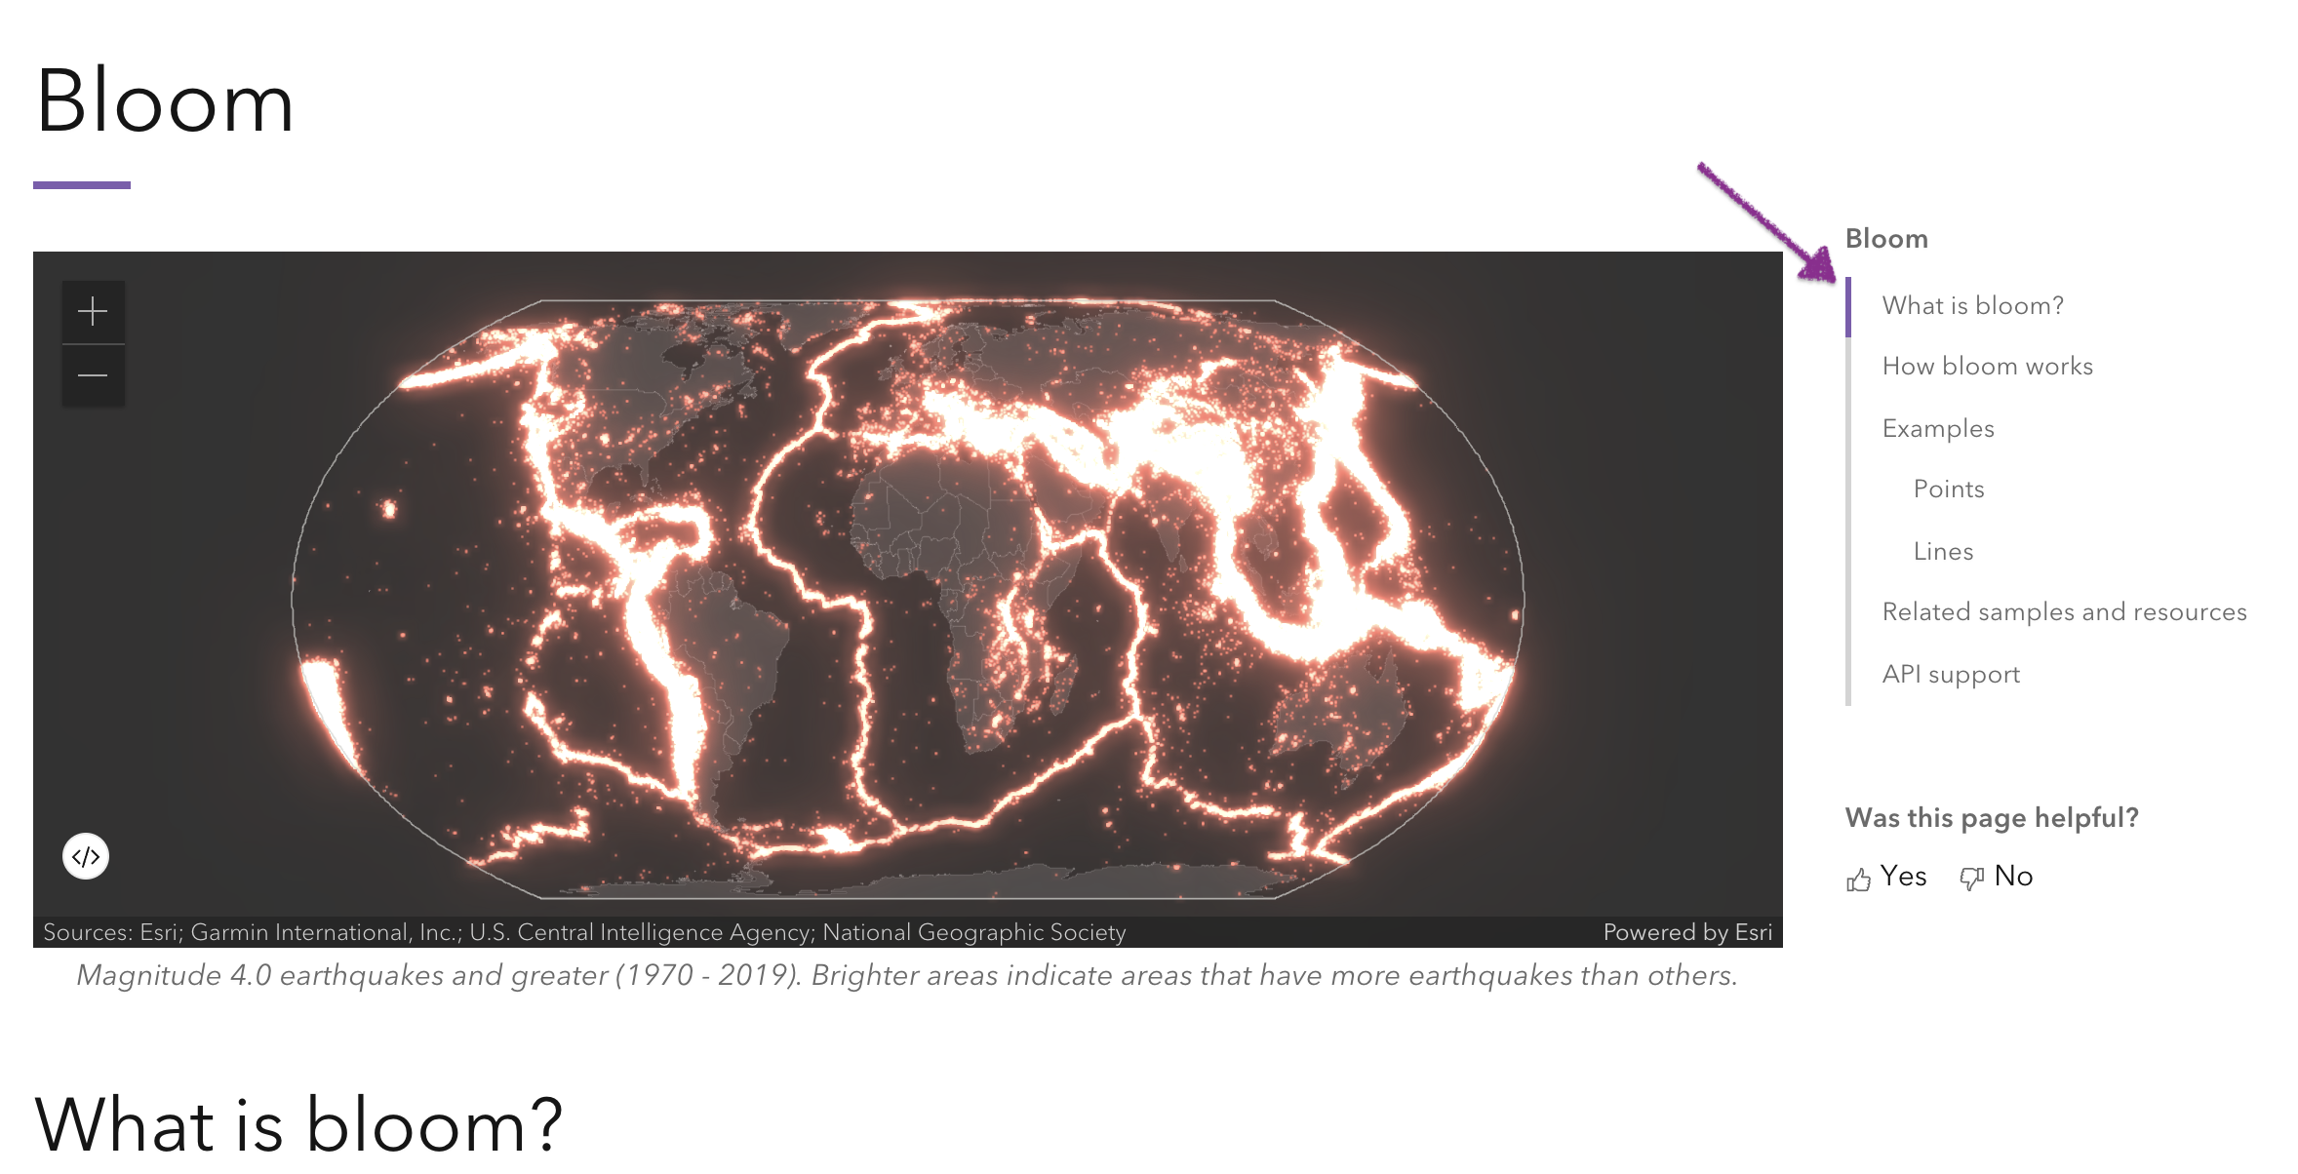Viewport: 2298px width, 1174px height.
Task: Click the zoom in (+) map control
Action: point(95,310)
